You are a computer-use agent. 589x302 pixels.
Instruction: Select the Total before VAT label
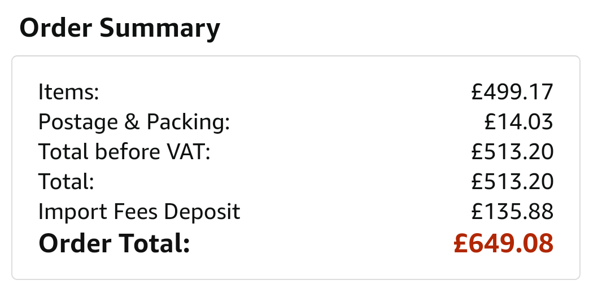[x=124, y=151]
